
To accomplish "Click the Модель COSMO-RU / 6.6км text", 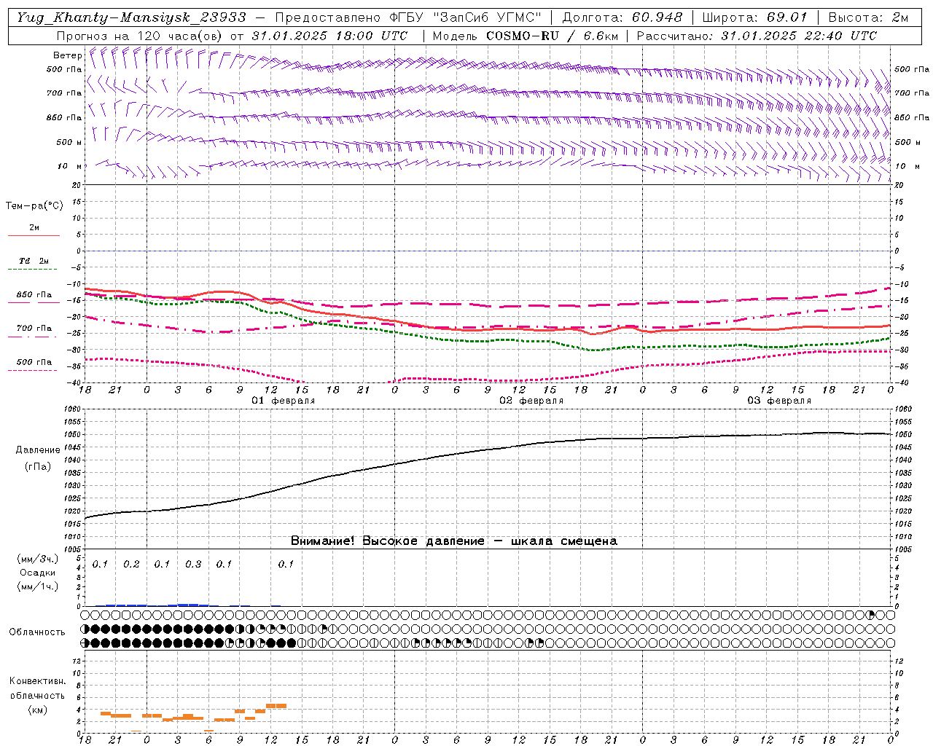I will pyautogui.click(x=525, y=36).
